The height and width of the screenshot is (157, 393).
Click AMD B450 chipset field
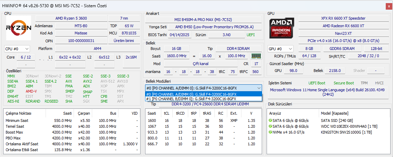(x=214, y=27)
